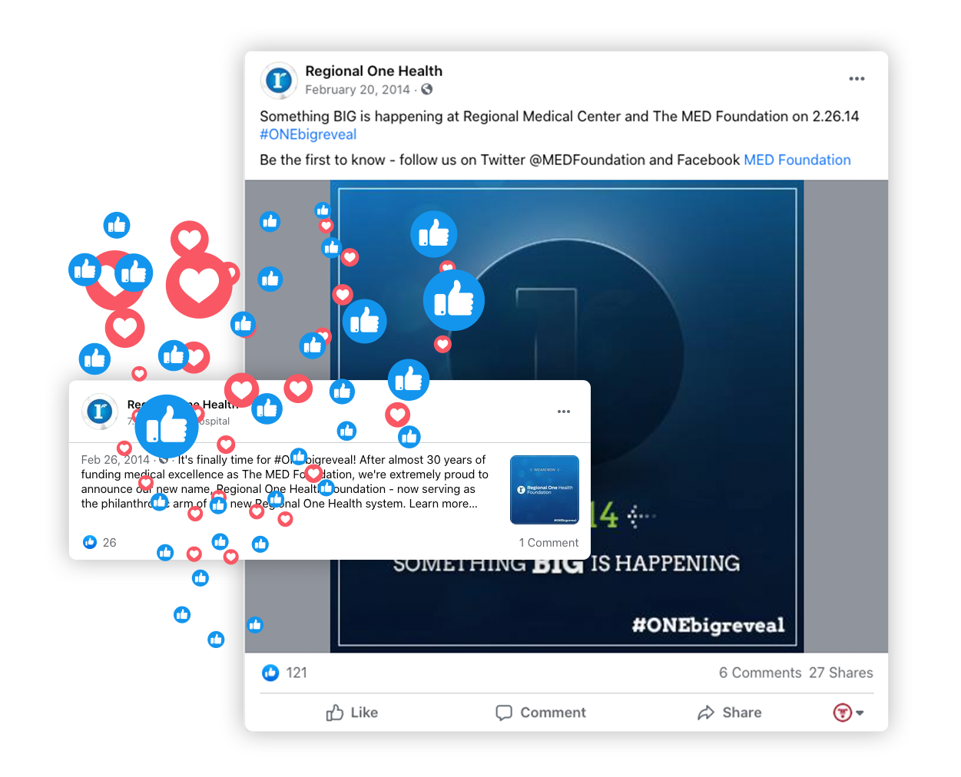Open the Something BIG is happening post image
The height and width of the screenshot is (777, 961).
[x=566, y=417]
